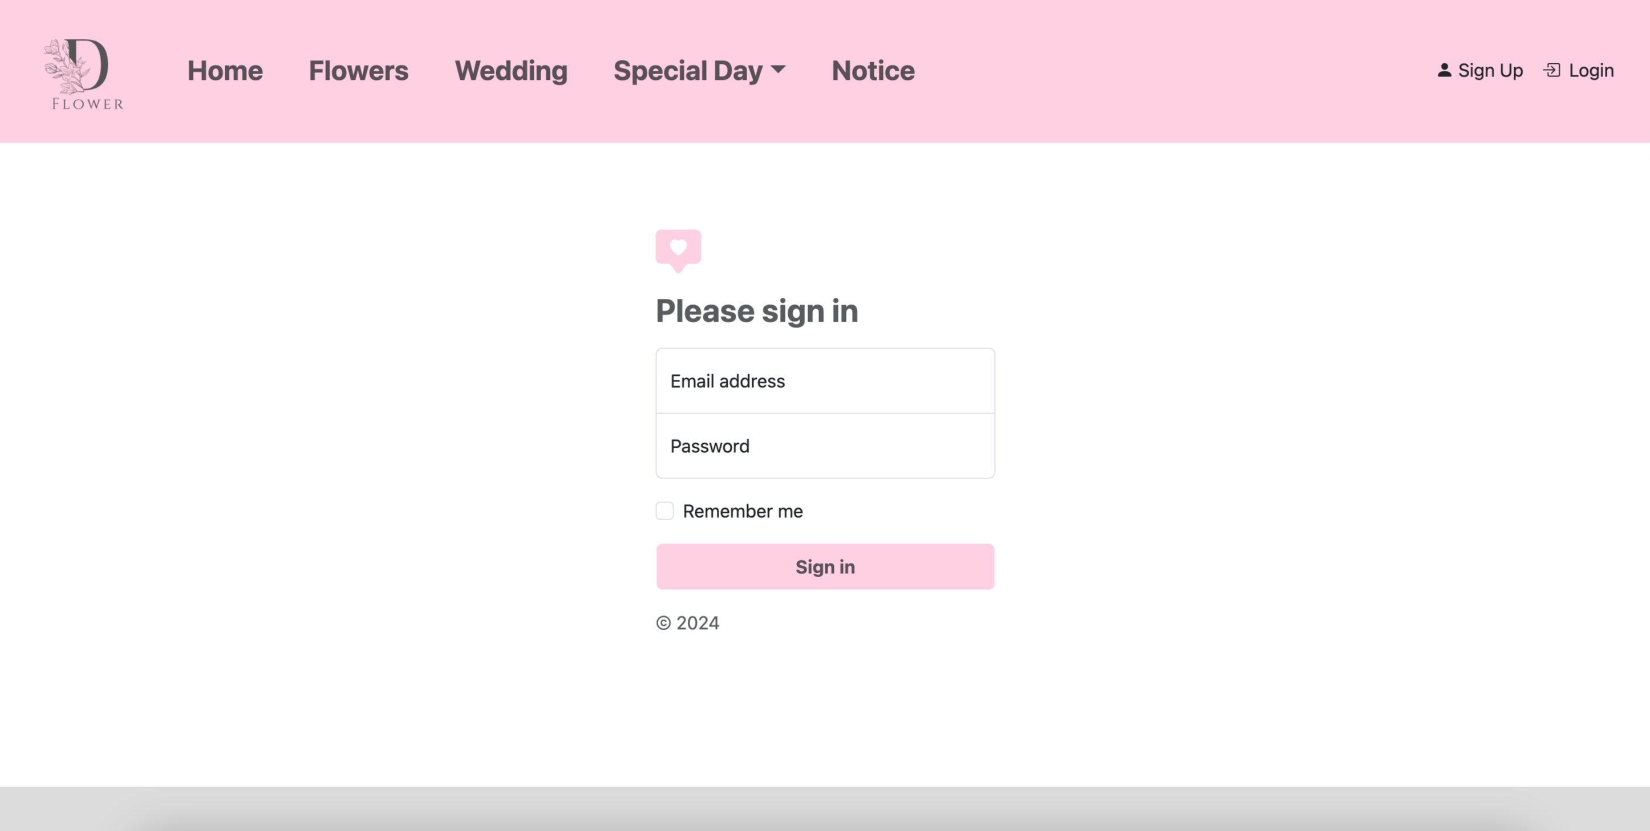This screenshot has height=831, width=1650.
Task: Focus the Password input field
Action: click(825, 446)
